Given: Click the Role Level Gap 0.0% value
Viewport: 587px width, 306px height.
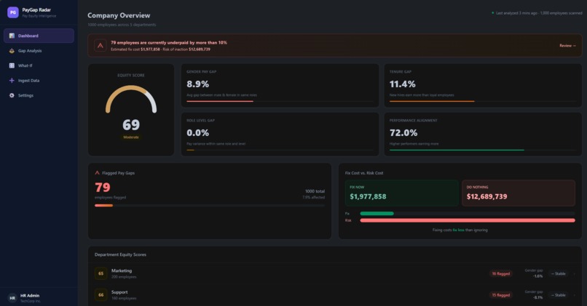Looking at the screenshot, I should (197, 132).
